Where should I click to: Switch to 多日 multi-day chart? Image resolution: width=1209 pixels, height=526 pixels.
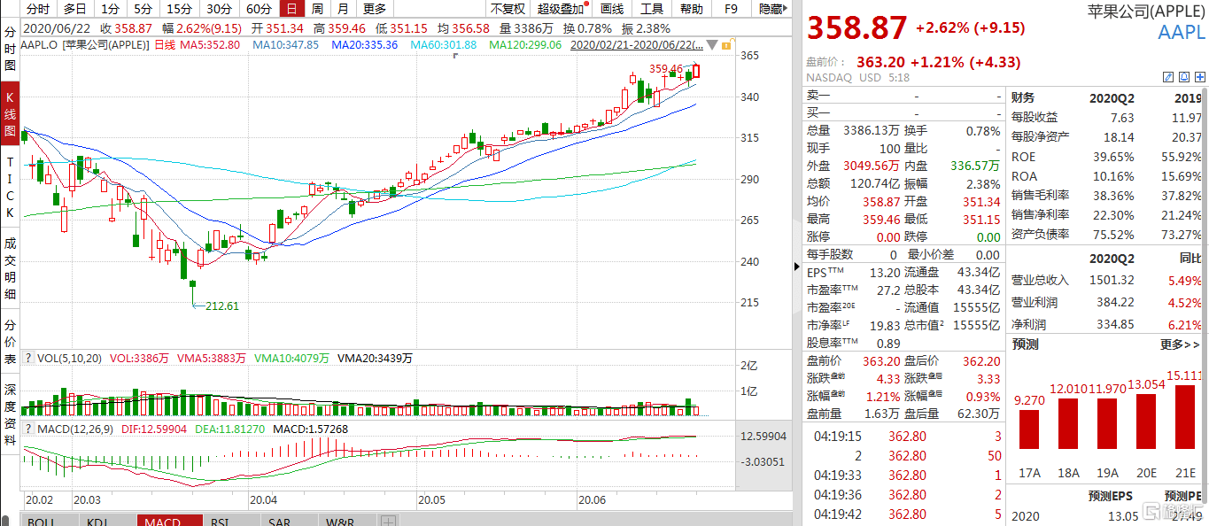click(x=74, y=9)
